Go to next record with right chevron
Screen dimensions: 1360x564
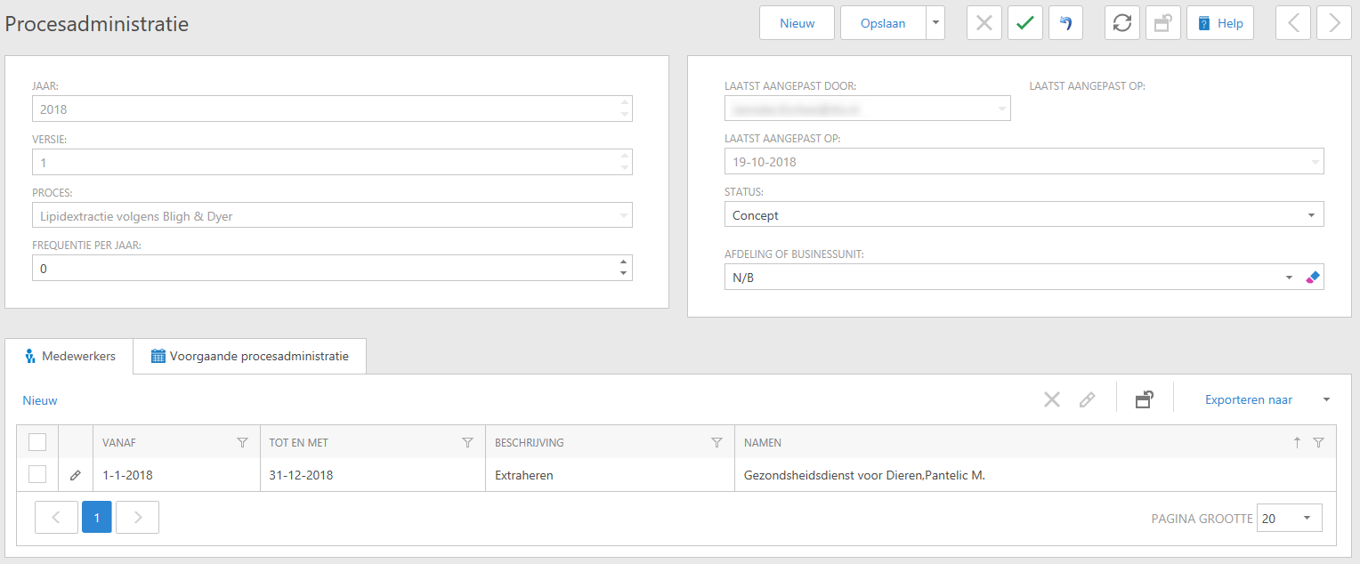pyautogui.click(x=1334, y=24)
